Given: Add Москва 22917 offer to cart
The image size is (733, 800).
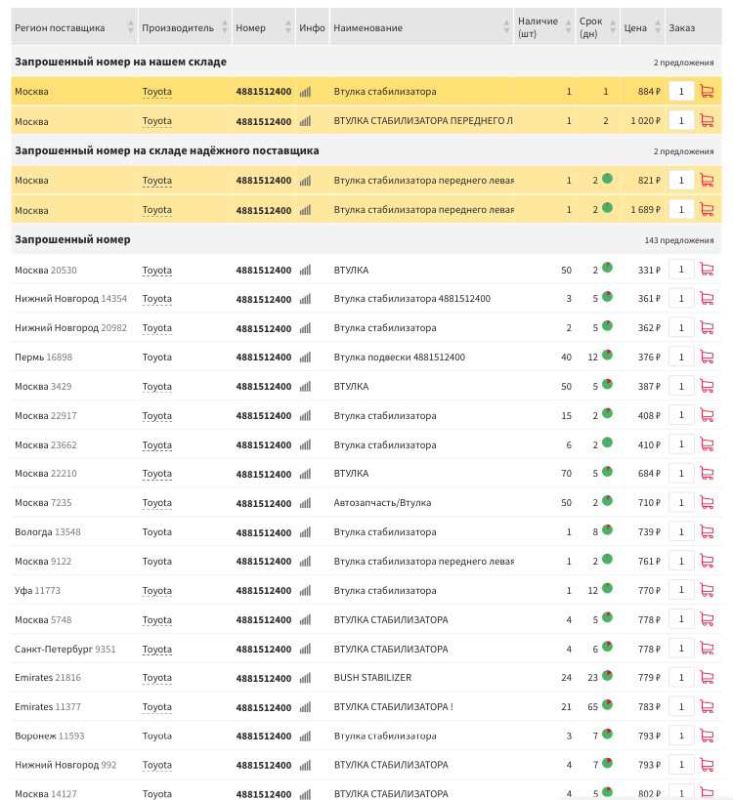Looking at the screenshot, I should pyautogui.click(x=707, y=415).
